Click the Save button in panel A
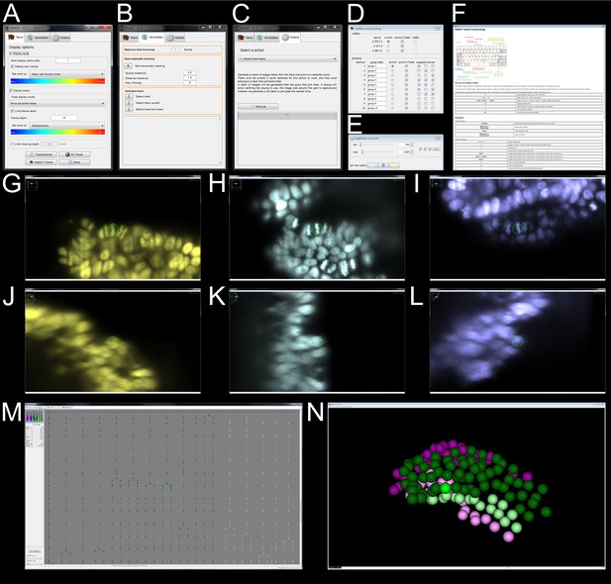Viewport: 611px width, 584px height. click(x=75, y=162)
